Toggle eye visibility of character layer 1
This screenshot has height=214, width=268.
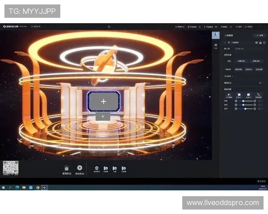pos(256,42)
